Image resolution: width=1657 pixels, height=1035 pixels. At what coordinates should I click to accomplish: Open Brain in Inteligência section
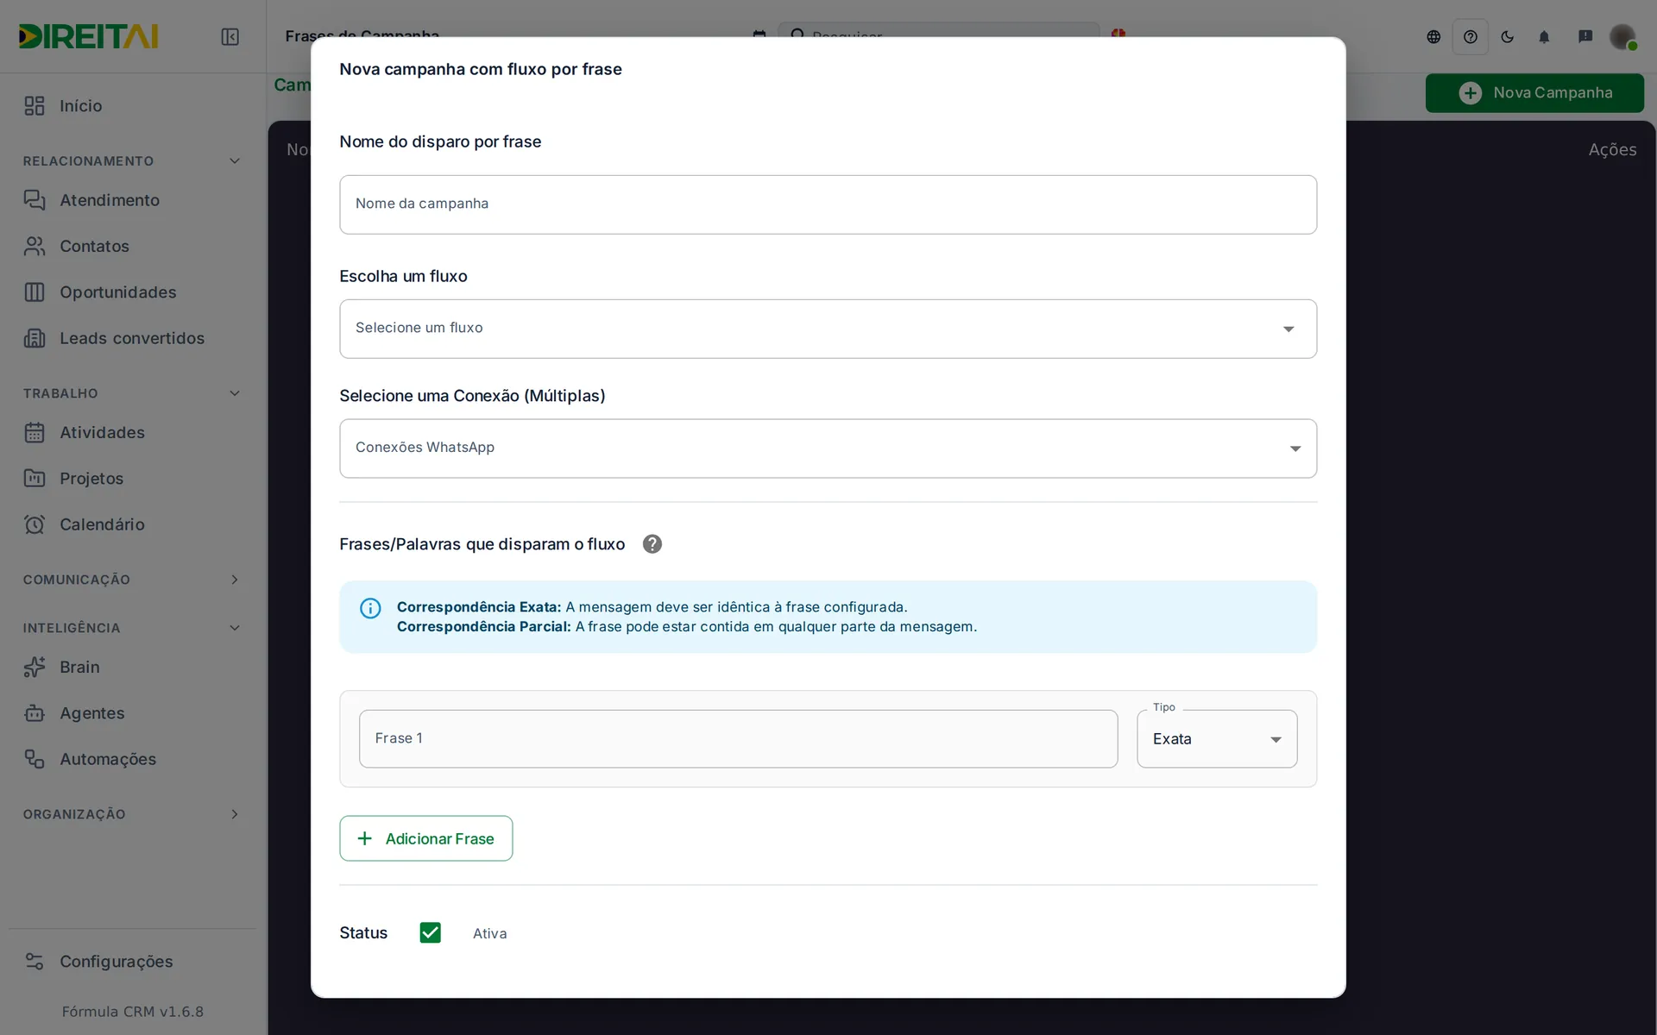pyautogui.click(x=132, y=668)
